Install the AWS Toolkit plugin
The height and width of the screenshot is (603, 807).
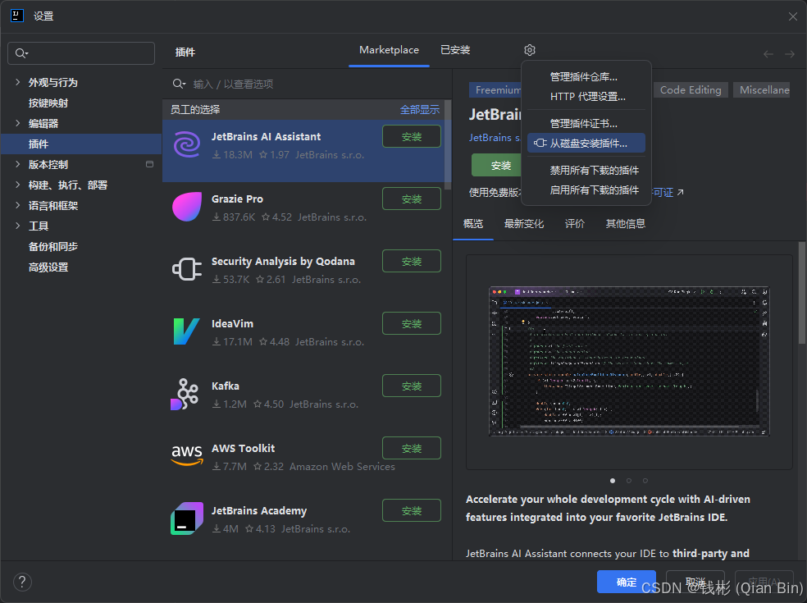coord(412,448)
